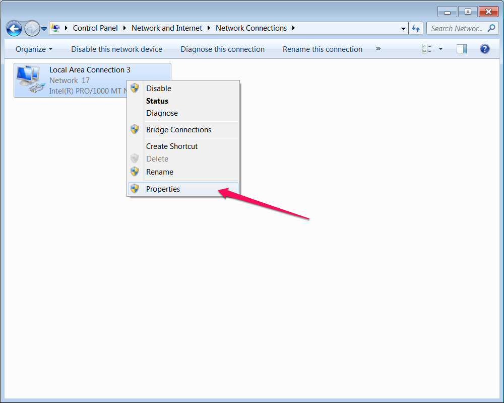This screenshot has height=403, width=504.
Task: Toggle the preview pane icon
Action: (462, 49)
